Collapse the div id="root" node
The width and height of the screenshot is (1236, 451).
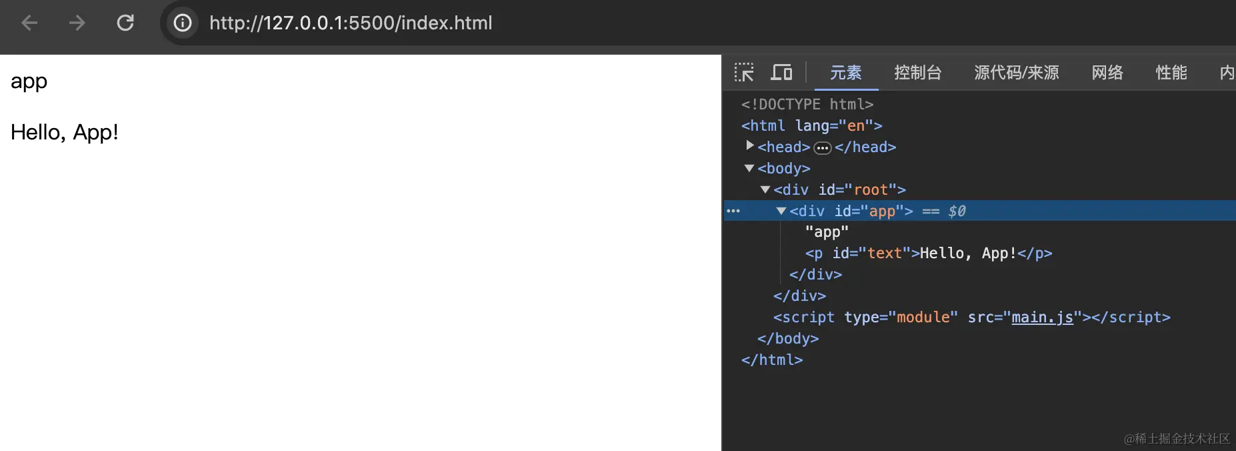(765, 189)
